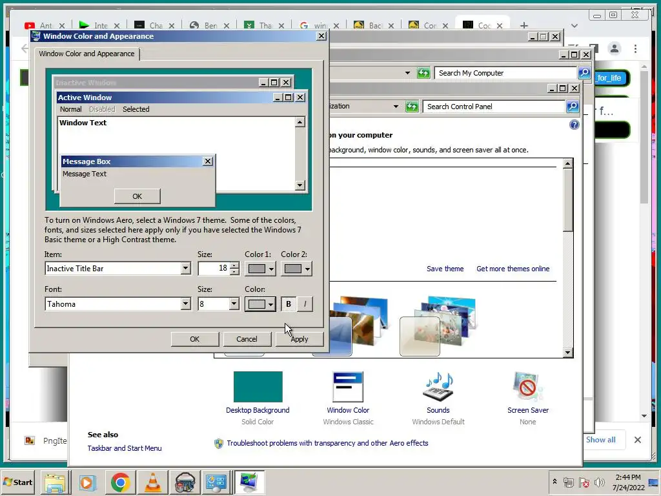This screenshot has height=496, width=661.
Task: Toggle the Bold font button
Action: [x=289, y=304]
